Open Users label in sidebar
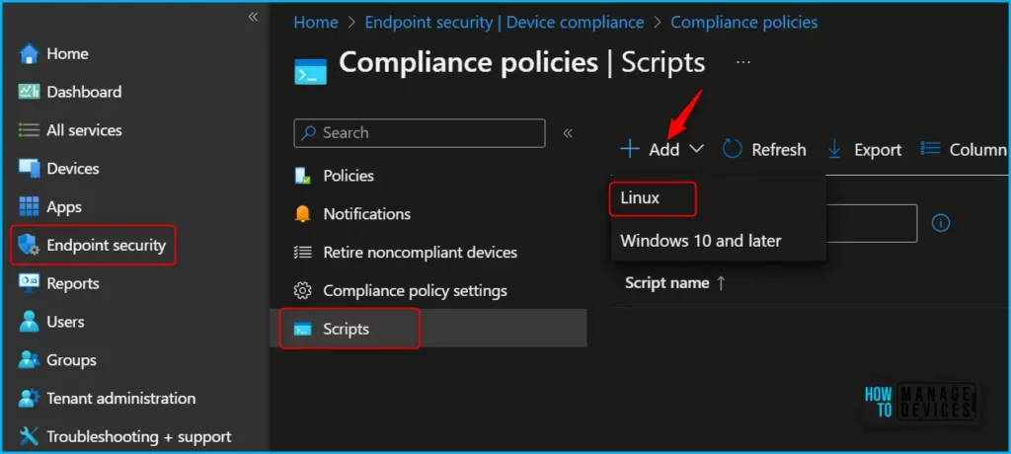The image size is (1011, 454). coord(66,321)
